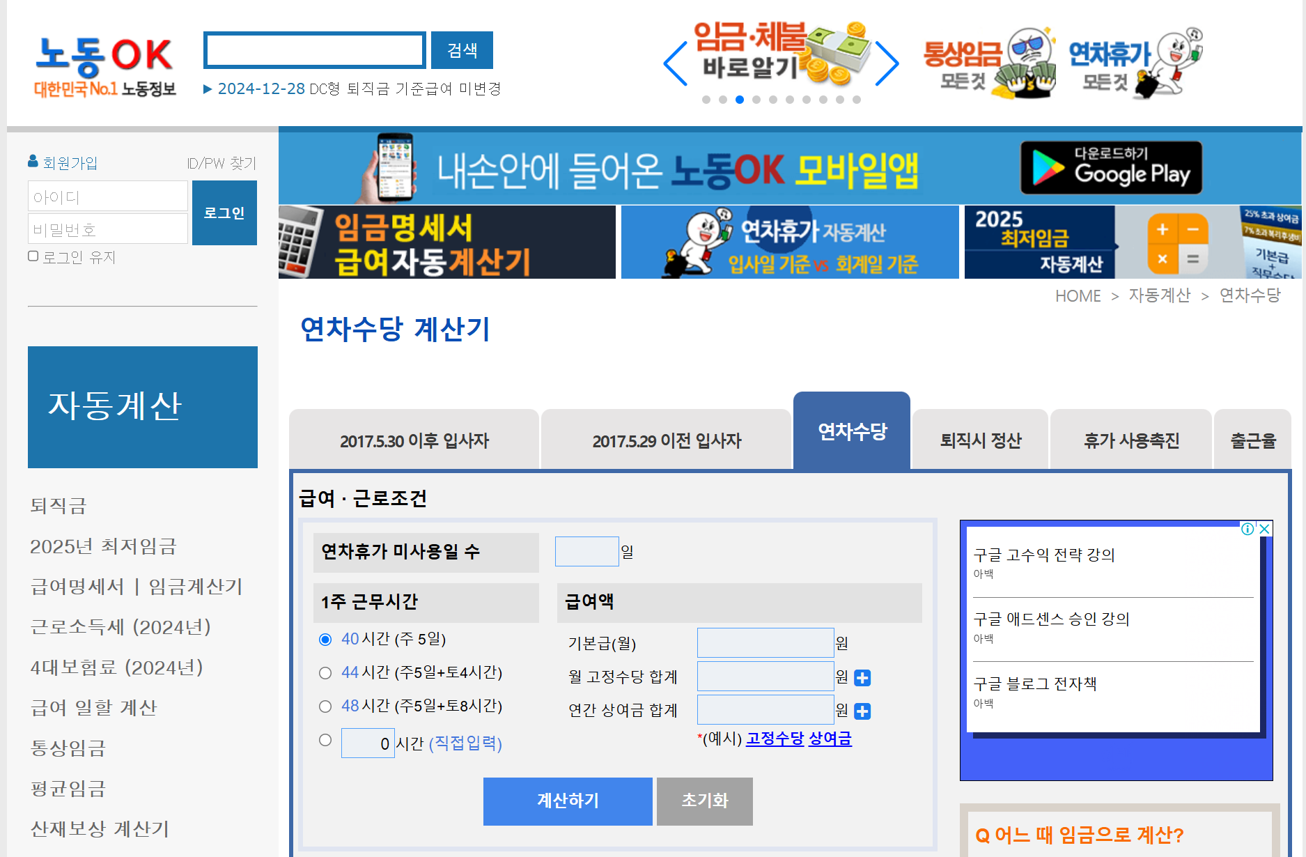Click the 연차휴가 미사용일 수 input field

(586, 550)
